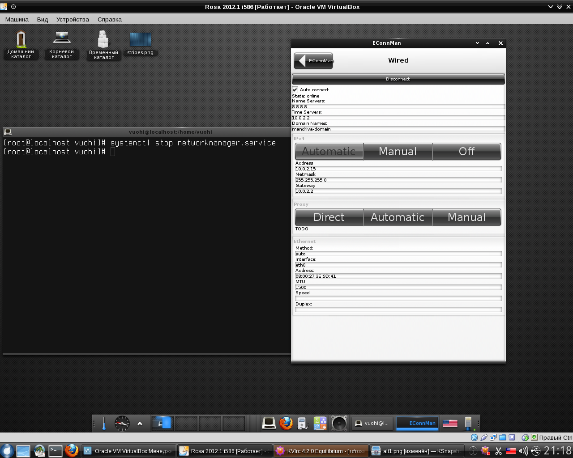Screen dimensions: 573x458
Task: Click the VirtualBox hard disk status icon
Action: (x=474, y=437)
